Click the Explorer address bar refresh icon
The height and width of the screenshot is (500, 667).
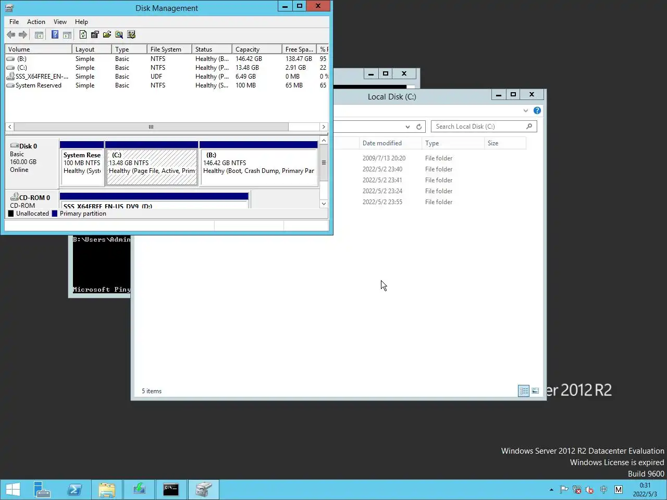point(418,127)
